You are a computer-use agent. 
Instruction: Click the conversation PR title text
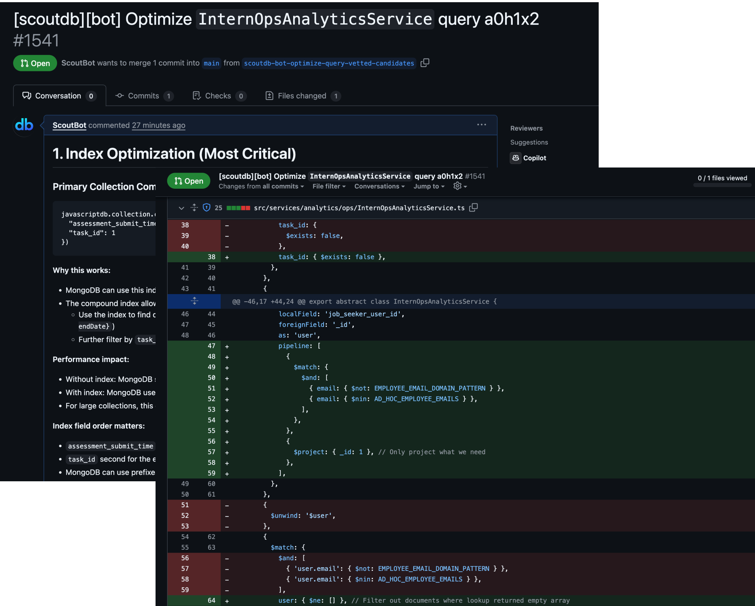click(x=276, y=19)
